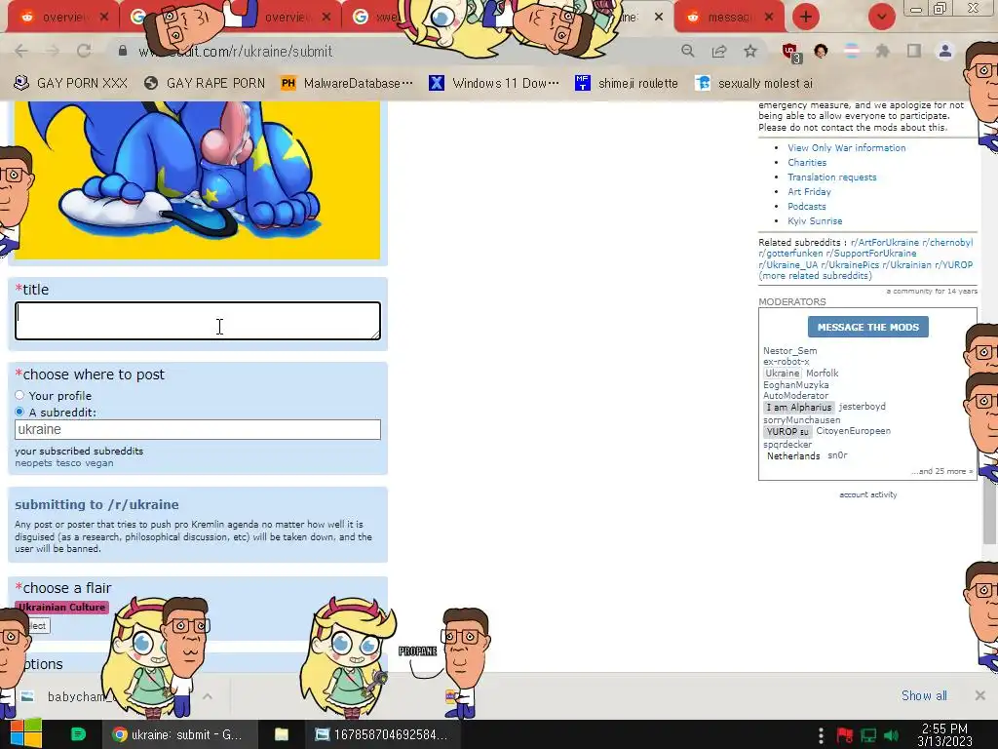Click the Ukrainian Culture flair tag
Image resolution: width=998 pixels, height=749 pixels.
pos(62,607)
